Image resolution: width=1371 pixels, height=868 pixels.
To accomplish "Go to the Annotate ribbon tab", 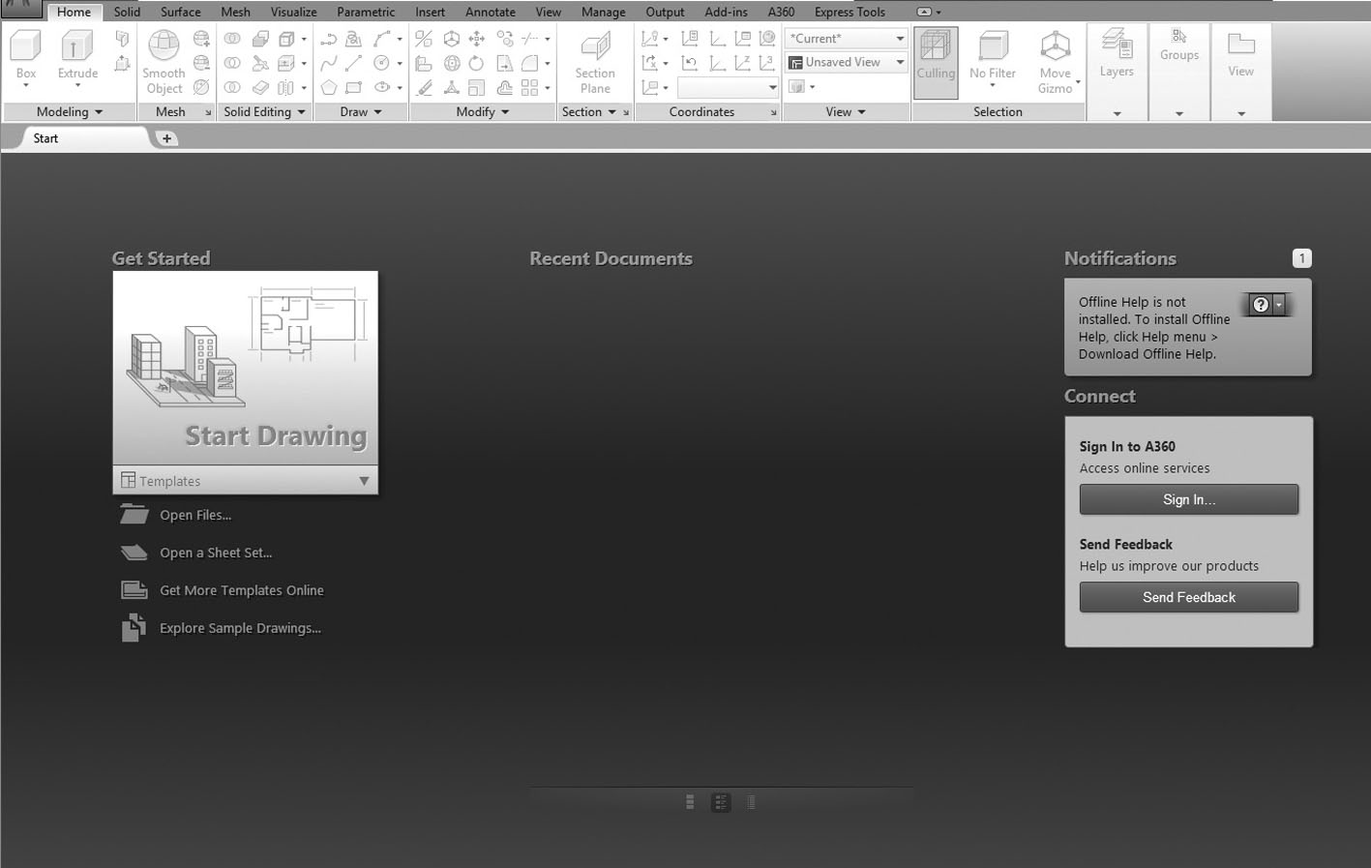I will pyautogui.click(x=491, y=12).
